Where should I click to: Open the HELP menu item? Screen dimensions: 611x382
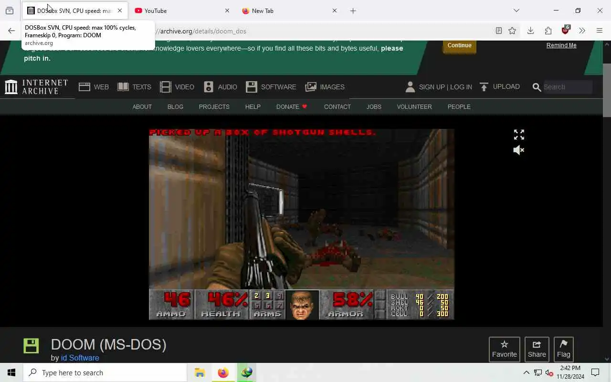pos(253,106)
